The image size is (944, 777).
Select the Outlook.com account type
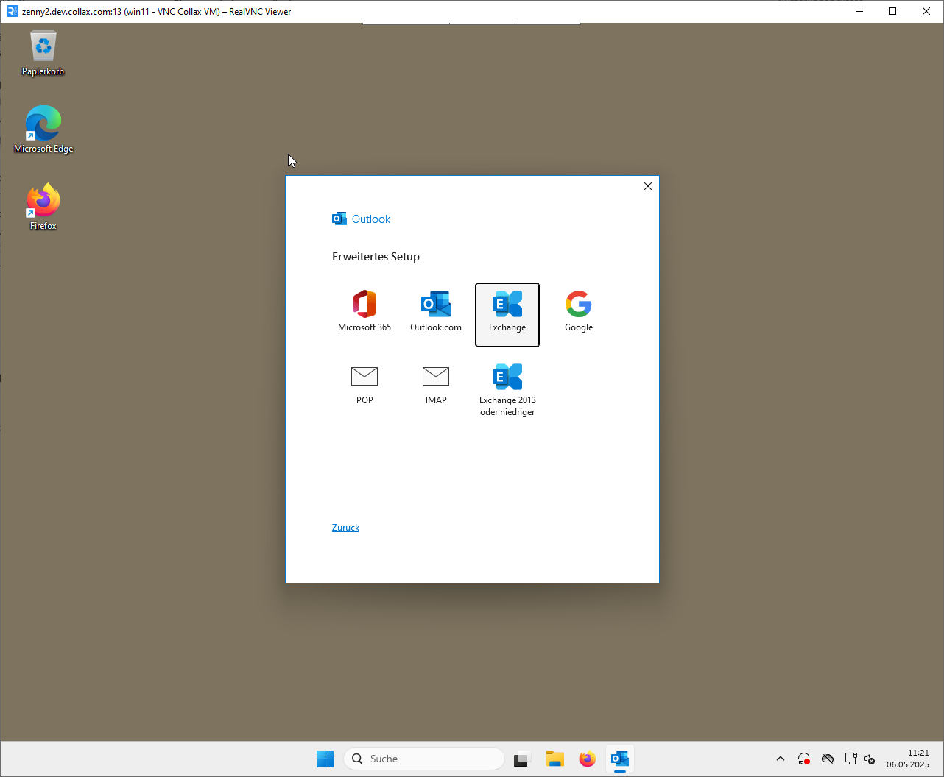(x=436, y=309)
